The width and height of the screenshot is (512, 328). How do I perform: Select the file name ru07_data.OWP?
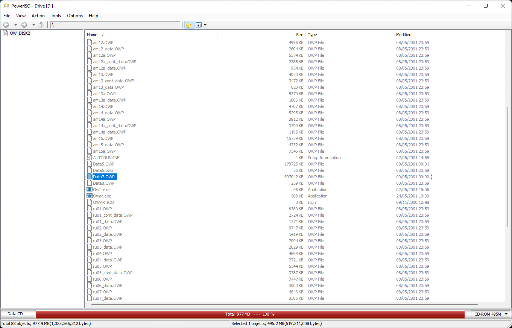click(x=108, y=298)
